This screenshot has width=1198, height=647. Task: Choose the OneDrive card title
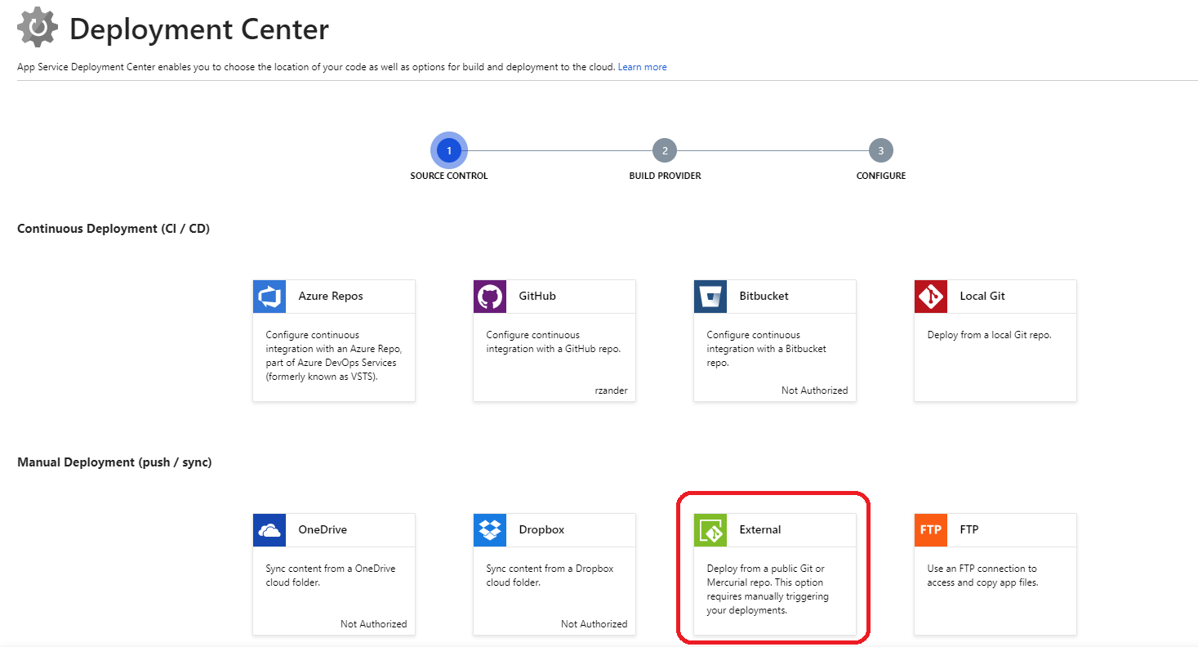click(323, 530)
